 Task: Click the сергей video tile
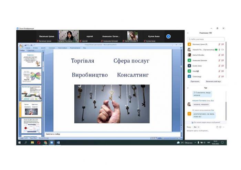[90, 36]
